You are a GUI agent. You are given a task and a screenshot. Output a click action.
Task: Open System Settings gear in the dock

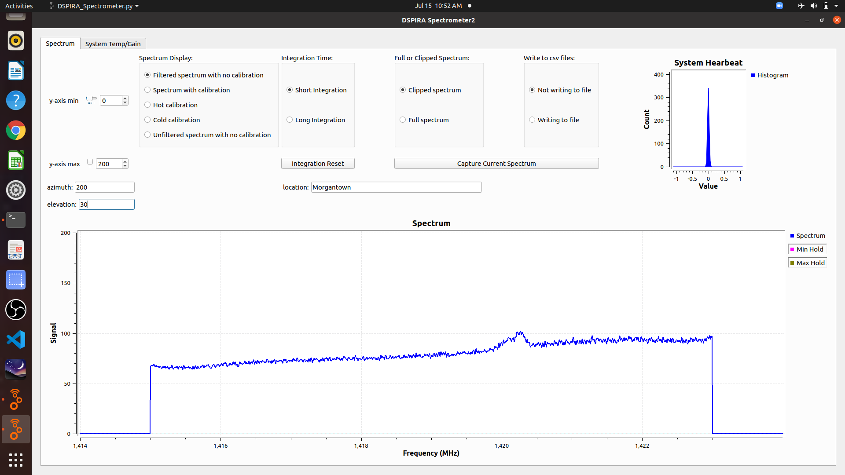[x=16, y=190]
